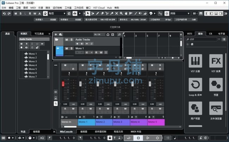The width and height of the screenshot is (229, 142).
Task: Select the Line drawing tool
Action: point(136,14)
